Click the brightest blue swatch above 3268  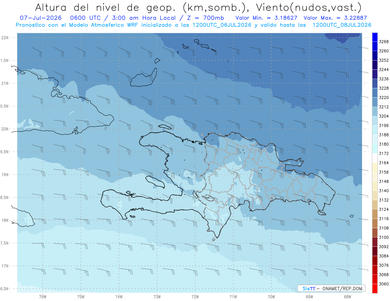(x=374, y=37)
